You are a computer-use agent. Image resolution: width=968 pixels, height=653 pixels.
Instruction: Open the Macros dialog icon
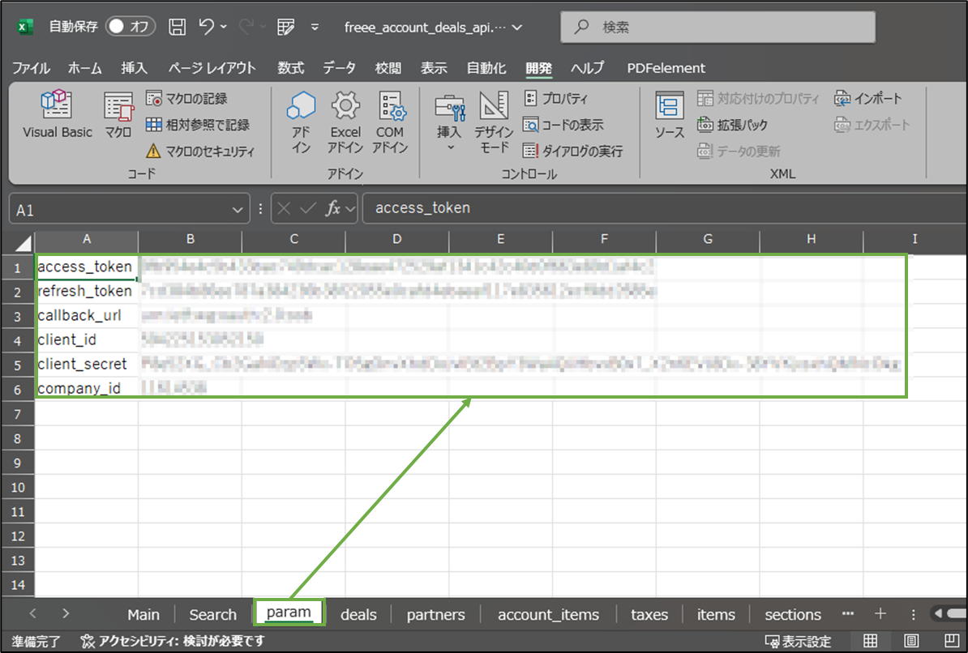[118, 115]
